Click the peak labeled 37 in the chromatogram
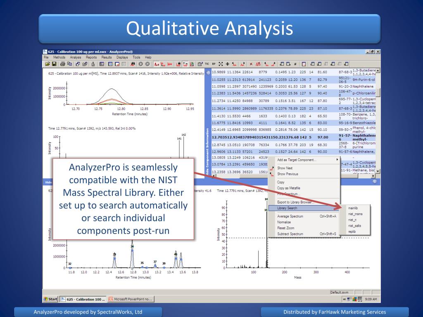Viewport: 423px width, 317px height. tap(155, 265)
